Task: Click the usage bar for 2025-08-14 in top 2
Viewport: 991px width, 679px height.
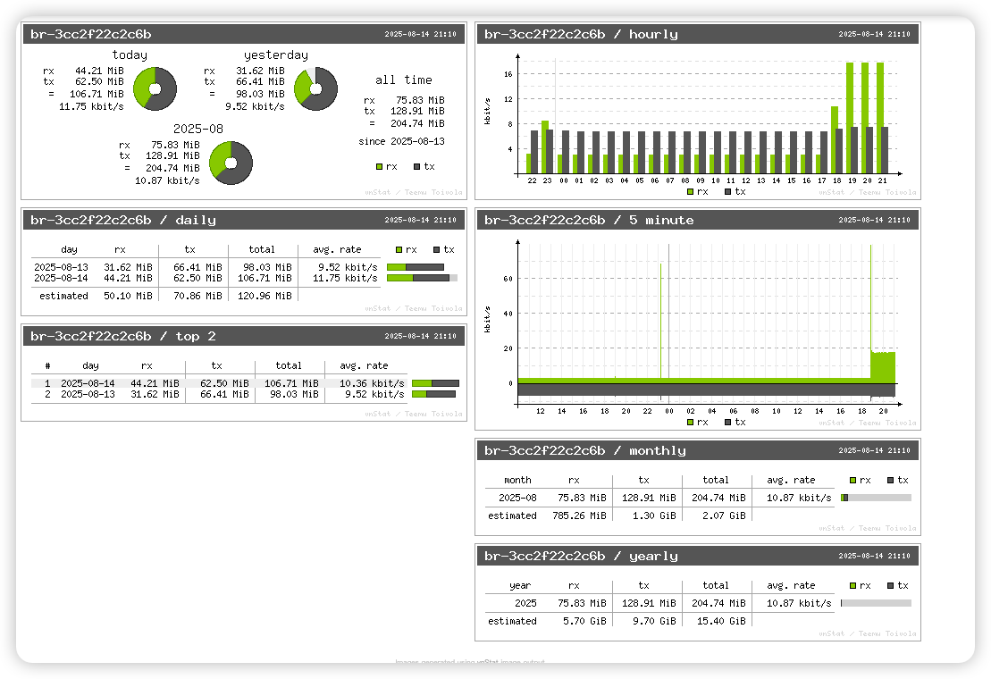Action: [435, 383]
